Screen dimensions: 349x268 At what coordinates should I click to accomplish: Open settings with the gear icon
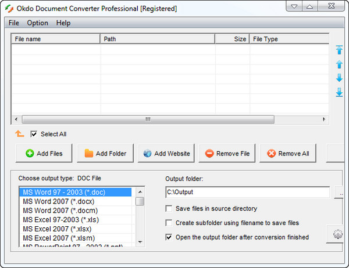[337, 235]
